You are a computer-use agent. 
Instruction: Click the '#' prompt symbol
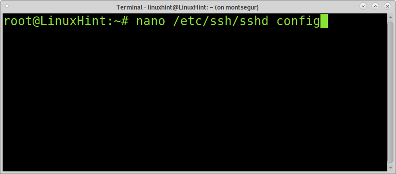tap(125, 21)
